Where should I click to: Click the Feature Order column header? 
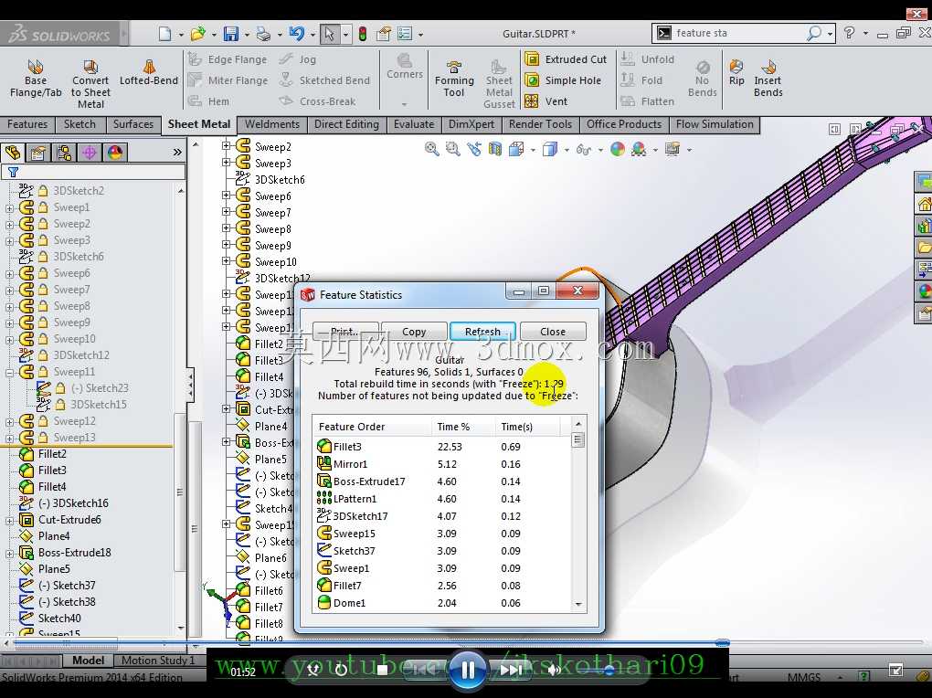point(372,427)
